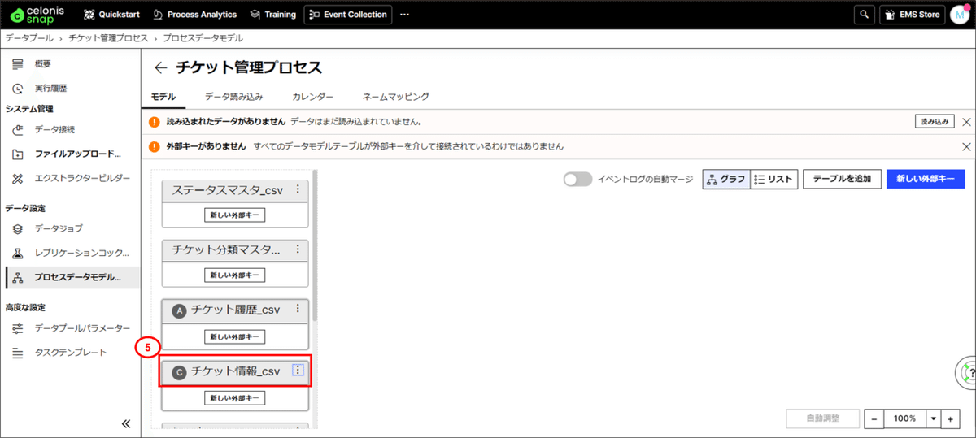Click the blue 新しい外部キー button
Screen dimensions: 976x438
[926, 180]
